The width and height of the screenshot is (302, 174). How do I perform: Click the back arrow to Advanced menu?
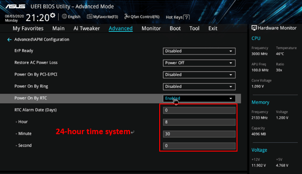[x=9, y=39]
